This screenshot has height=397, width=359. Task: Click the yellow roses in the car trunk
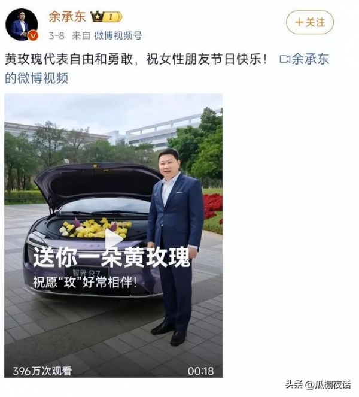pos(96,228)
